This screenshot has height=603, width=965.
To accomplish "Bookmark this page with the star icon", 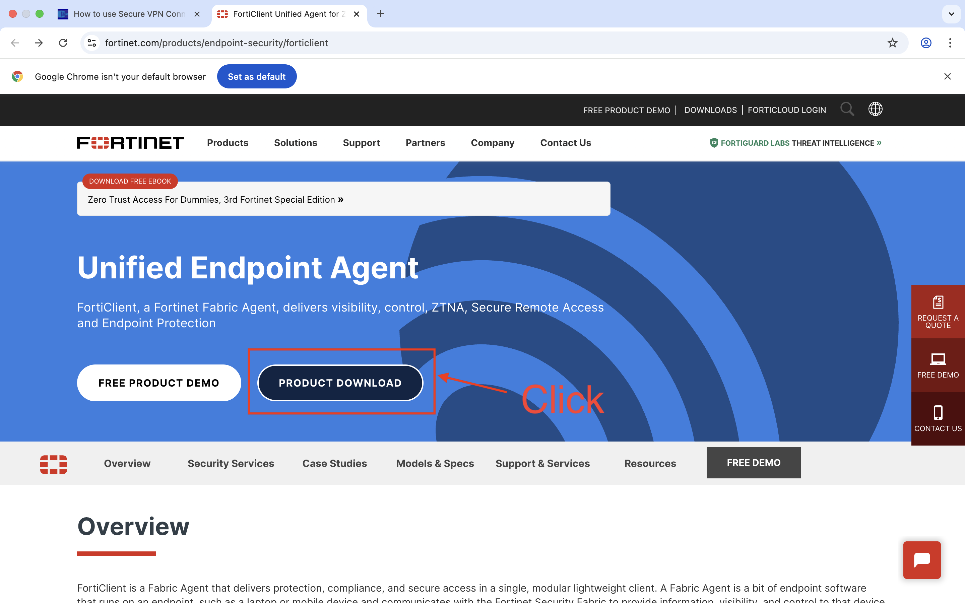I will tap(892, 43).
